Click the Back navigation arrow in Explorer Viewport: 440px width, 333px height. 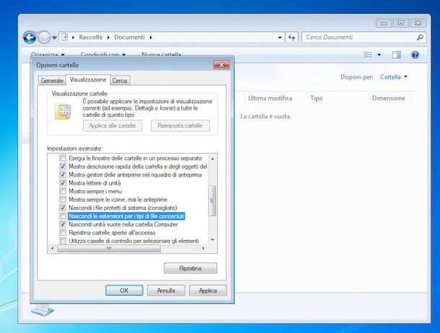[x=30, y=37]
